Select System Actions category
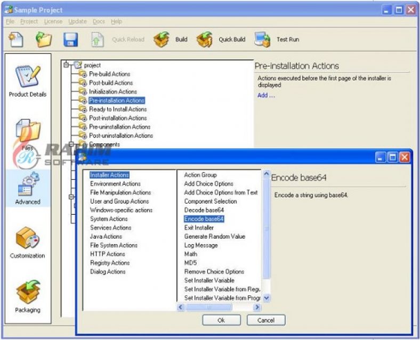This screenshot has width=420, height=340. tap(109, 219)
